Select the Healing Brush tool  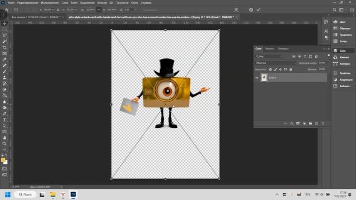4,66
